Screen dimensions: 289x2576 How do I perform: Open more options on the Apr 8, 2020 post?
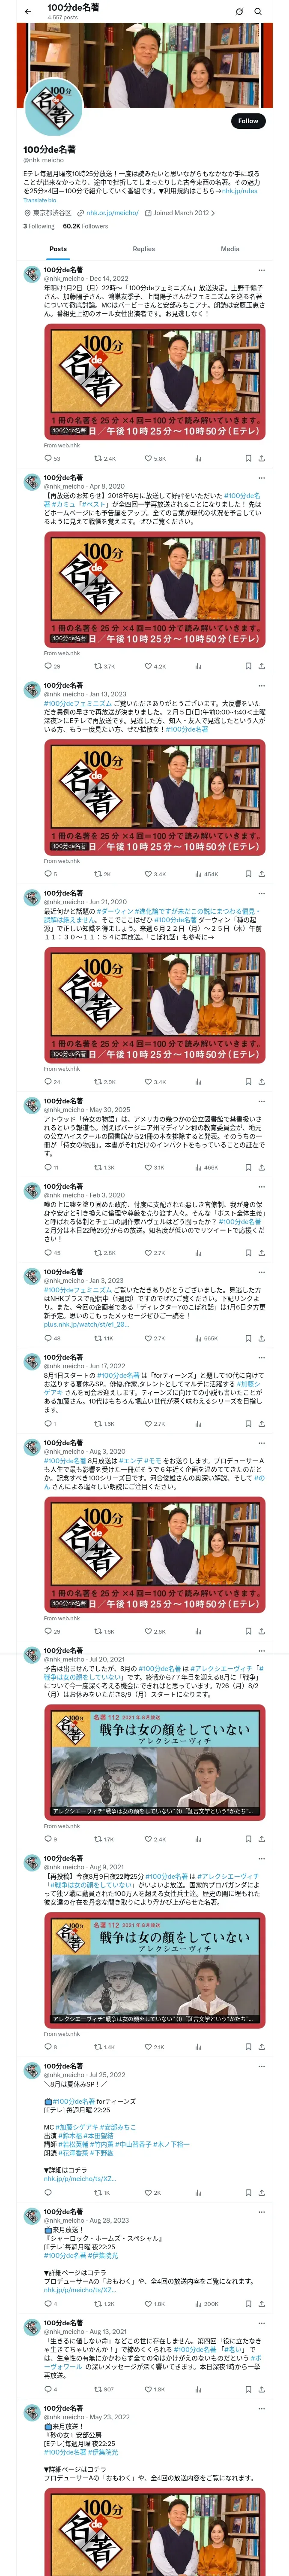pyautogui.click(x=261, y=478)
